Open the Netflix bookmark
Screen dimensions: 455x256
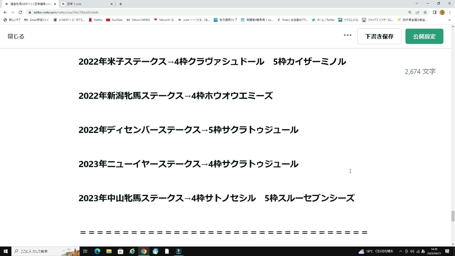pos(95,20)
